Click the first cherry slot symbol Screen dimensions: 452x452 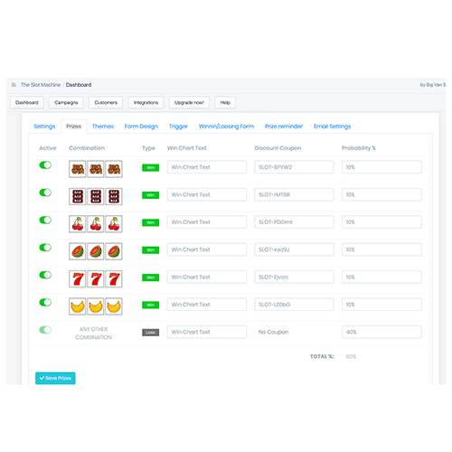click(x=78, y=224)
